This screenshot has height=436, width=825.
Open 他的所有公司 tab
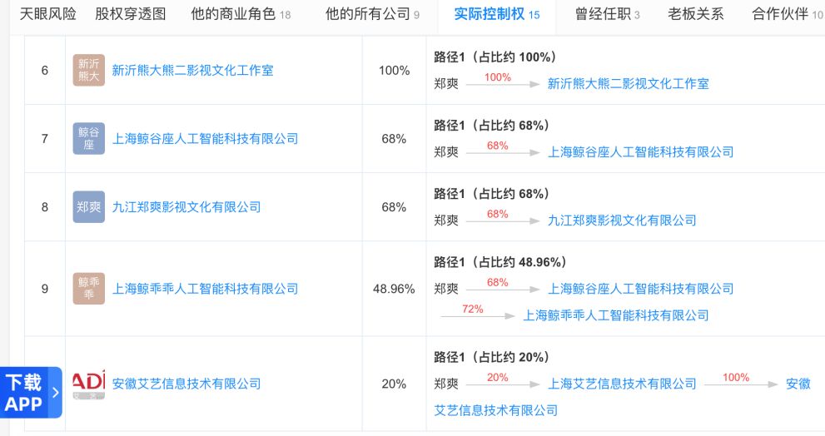(x=372, y=14)
